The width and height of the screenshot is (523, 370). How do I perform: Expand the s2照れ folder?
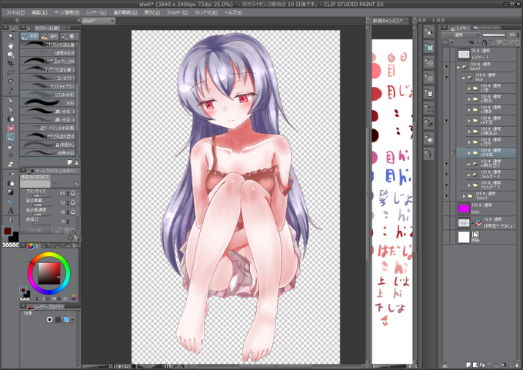coord(469,99)
